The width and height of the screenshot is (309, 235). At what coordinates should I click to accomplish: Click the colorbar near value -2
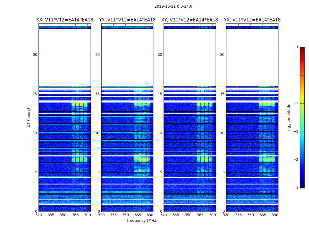[302, 131]
